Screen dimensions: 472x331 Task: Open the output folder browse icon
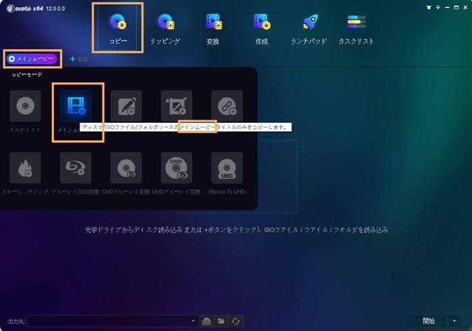(221, 322)
